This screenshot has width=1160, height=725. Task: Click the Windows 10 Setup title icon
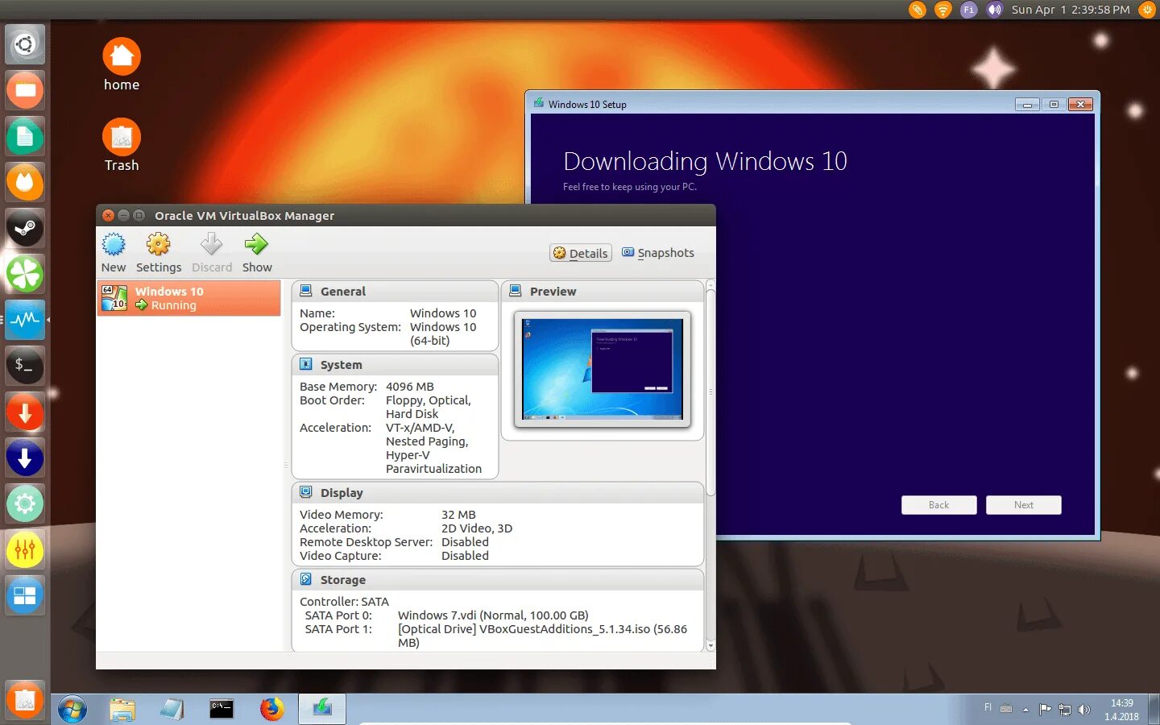pyautogui.click(x=538, y=103)
